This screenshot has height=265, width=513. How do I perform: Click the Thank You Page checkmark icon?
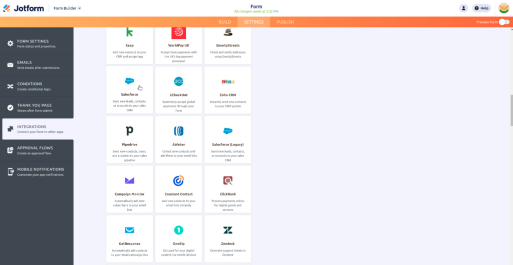tap(11, 107)
